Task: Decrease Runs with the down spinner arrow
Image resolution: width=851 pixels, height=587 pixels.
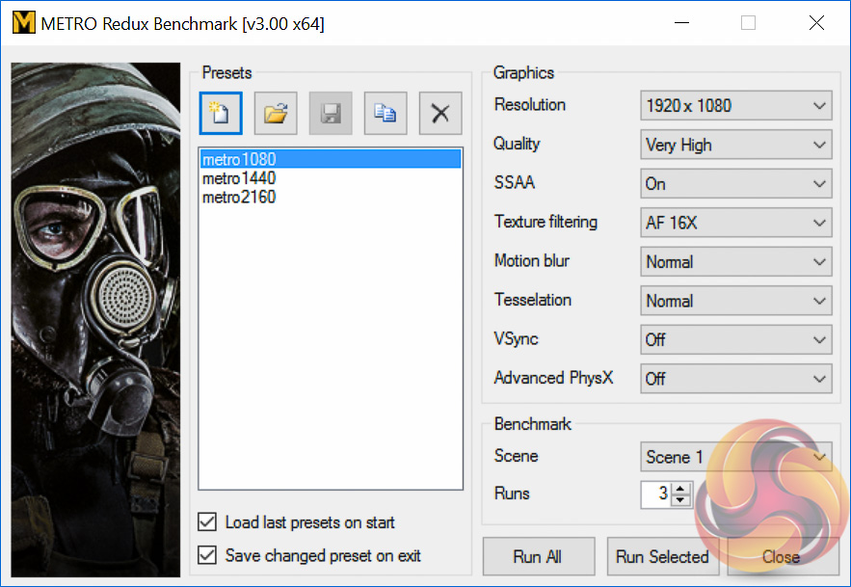Action: point(682,500)
